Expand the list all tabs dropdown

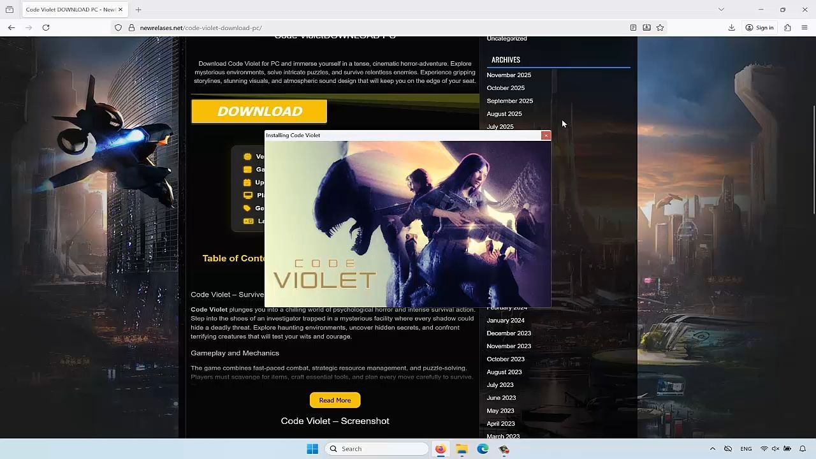pos(721,10)
